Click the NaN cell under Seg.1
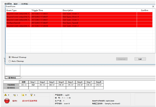The height and width of the screenshot is (107, 156). point(33,85)
